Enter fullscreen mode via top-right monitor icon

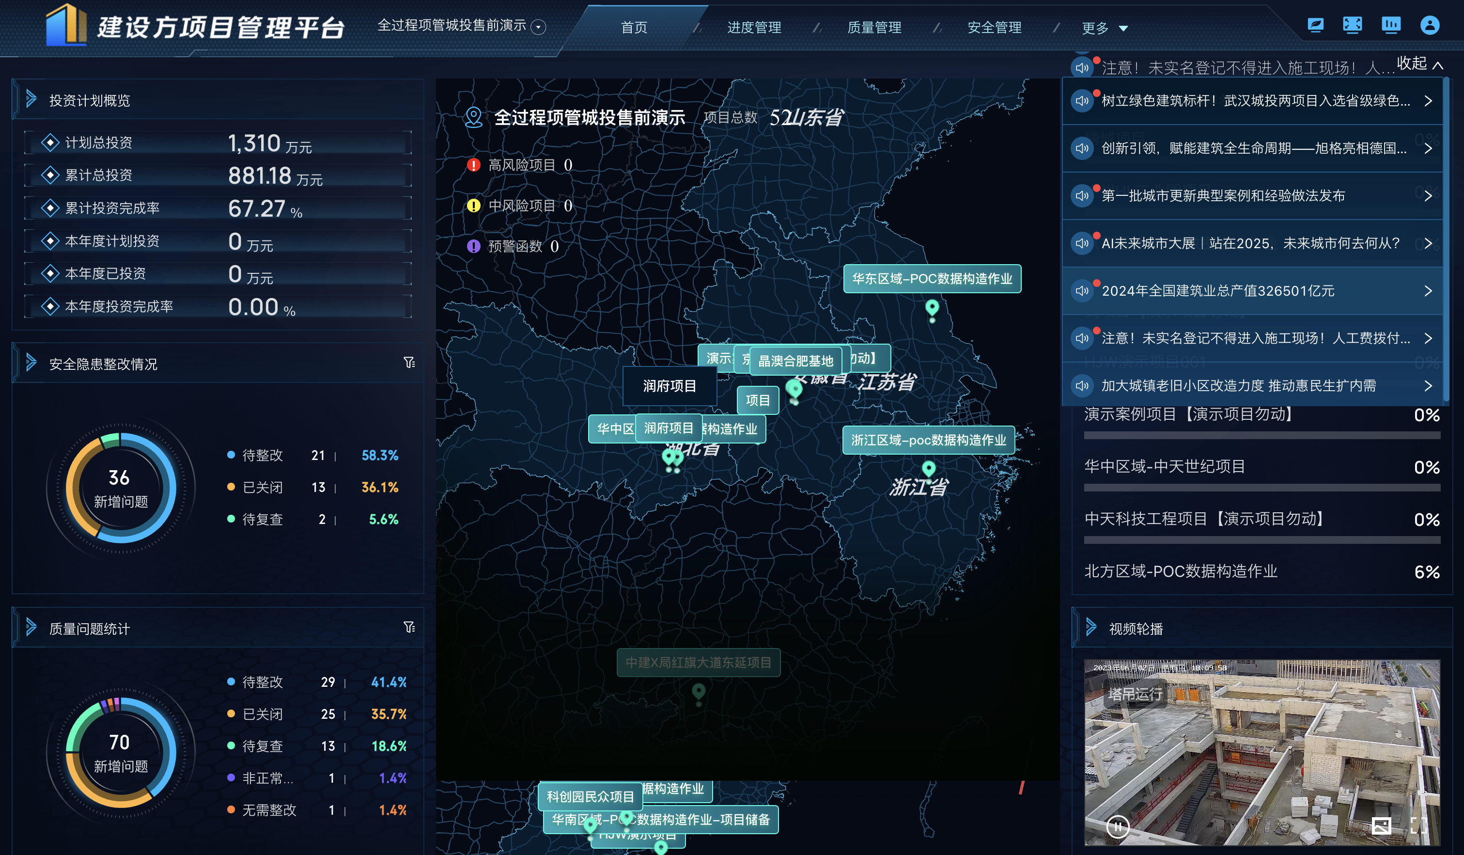coord(1353,25)
